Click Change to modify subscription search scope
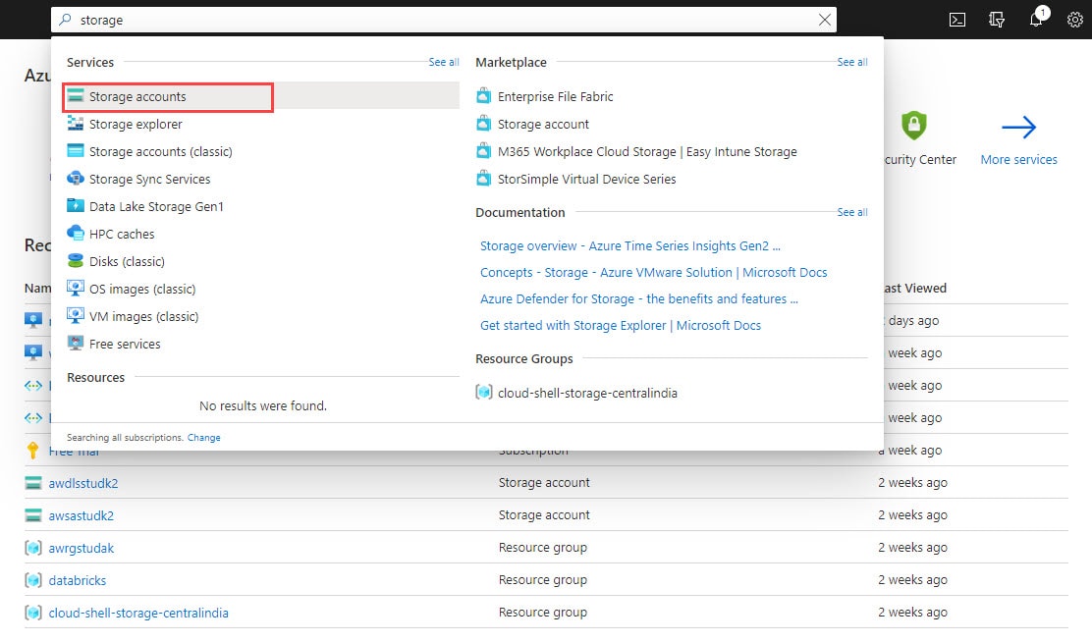The image size is (1092, 643). 203,437
